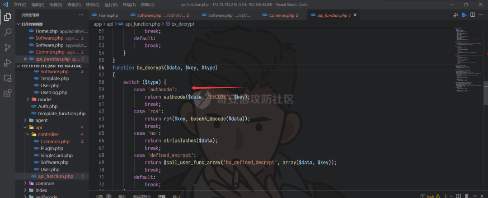488x198 pixels.
Task: Click the VS Code logo icon
Action: click(x=5, y=5)
